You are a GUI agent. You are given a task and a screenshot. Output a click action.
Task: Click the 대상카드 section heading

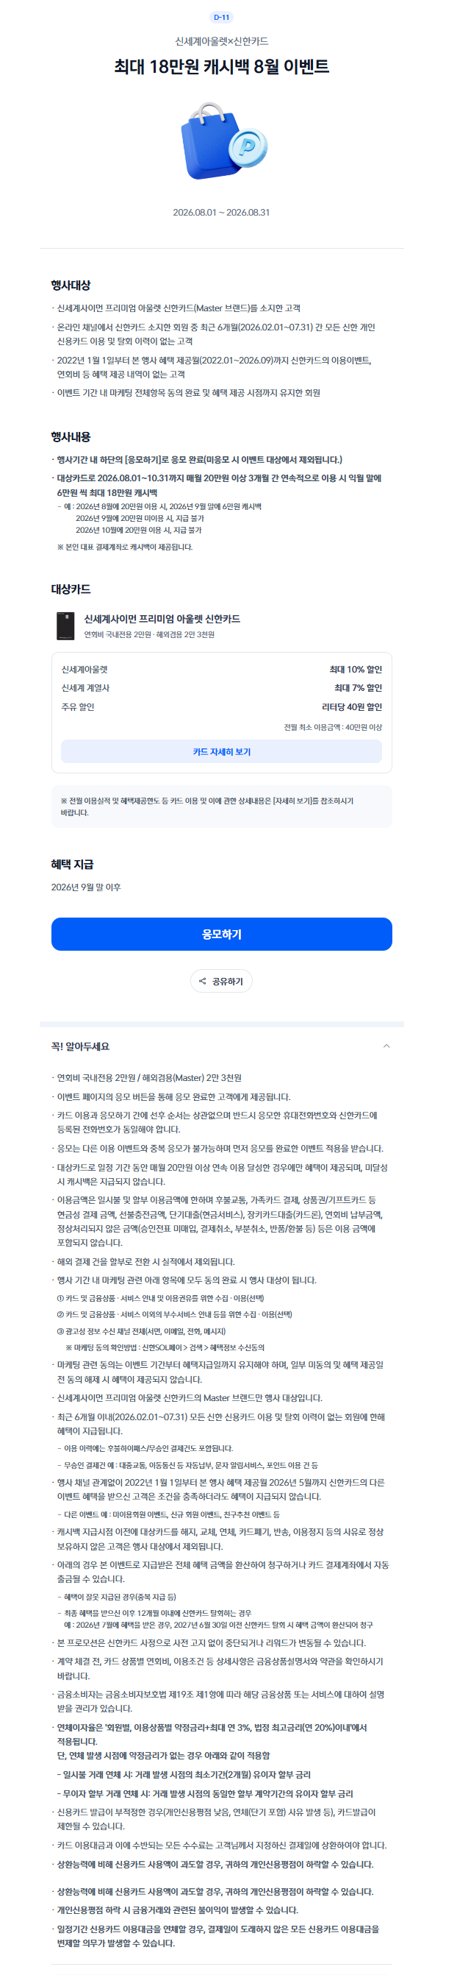(x=71, y=589)
